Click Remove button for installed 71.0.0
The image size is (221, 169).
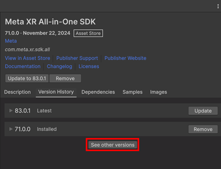(203, 129)
